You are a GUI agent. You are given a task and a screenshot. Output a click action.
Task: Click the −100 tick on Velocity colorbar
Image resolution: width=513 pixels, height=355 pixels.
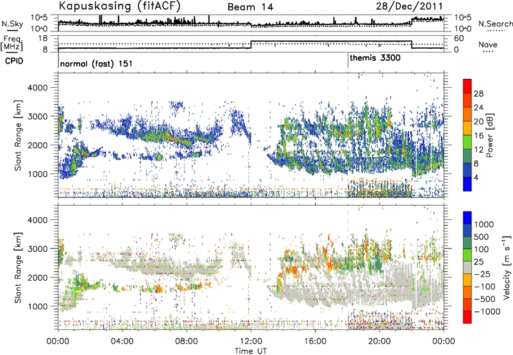484,286
